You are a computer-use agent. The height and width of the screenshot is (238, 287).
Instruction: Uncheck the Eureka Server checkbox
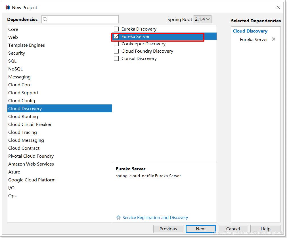tap(116, 36)
